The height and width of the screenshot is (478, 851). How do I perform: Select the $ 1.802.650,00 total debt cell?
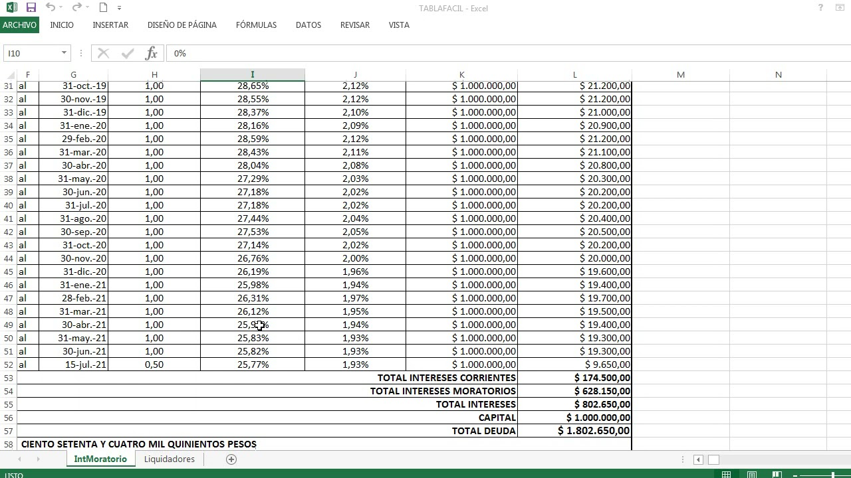point(575,431)
